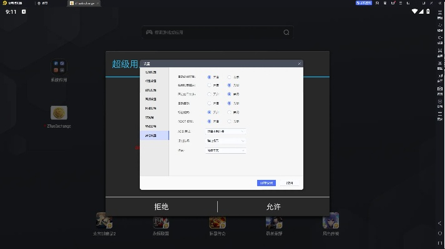This screenshot has height=249, width=445.
Task: Enable the ROOT permission radio
Action: click(x=209, y=121)
